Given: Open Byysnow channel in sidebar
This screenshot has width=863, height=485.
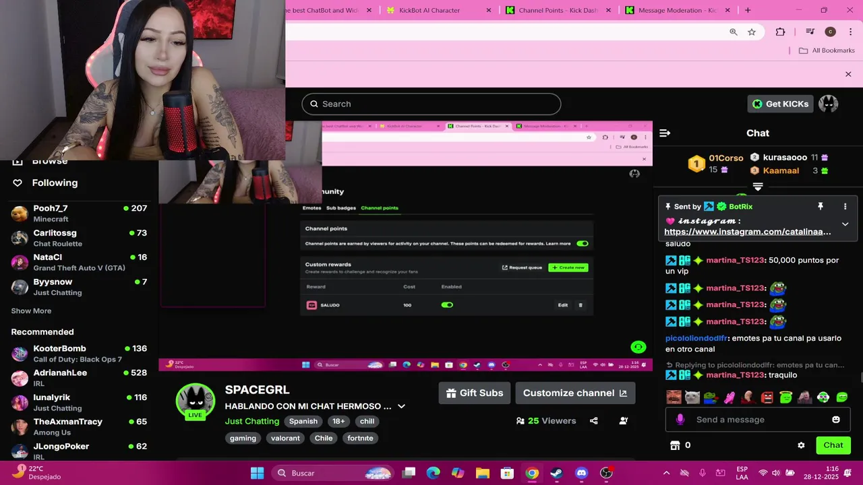Looking at the screenshot, I should coord(79,287).
